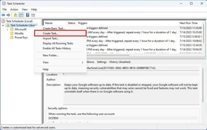Minimize the Task Scheduler window
This screenshot has width=207, height=130.
pyautogui.click(x=181, y=4)
